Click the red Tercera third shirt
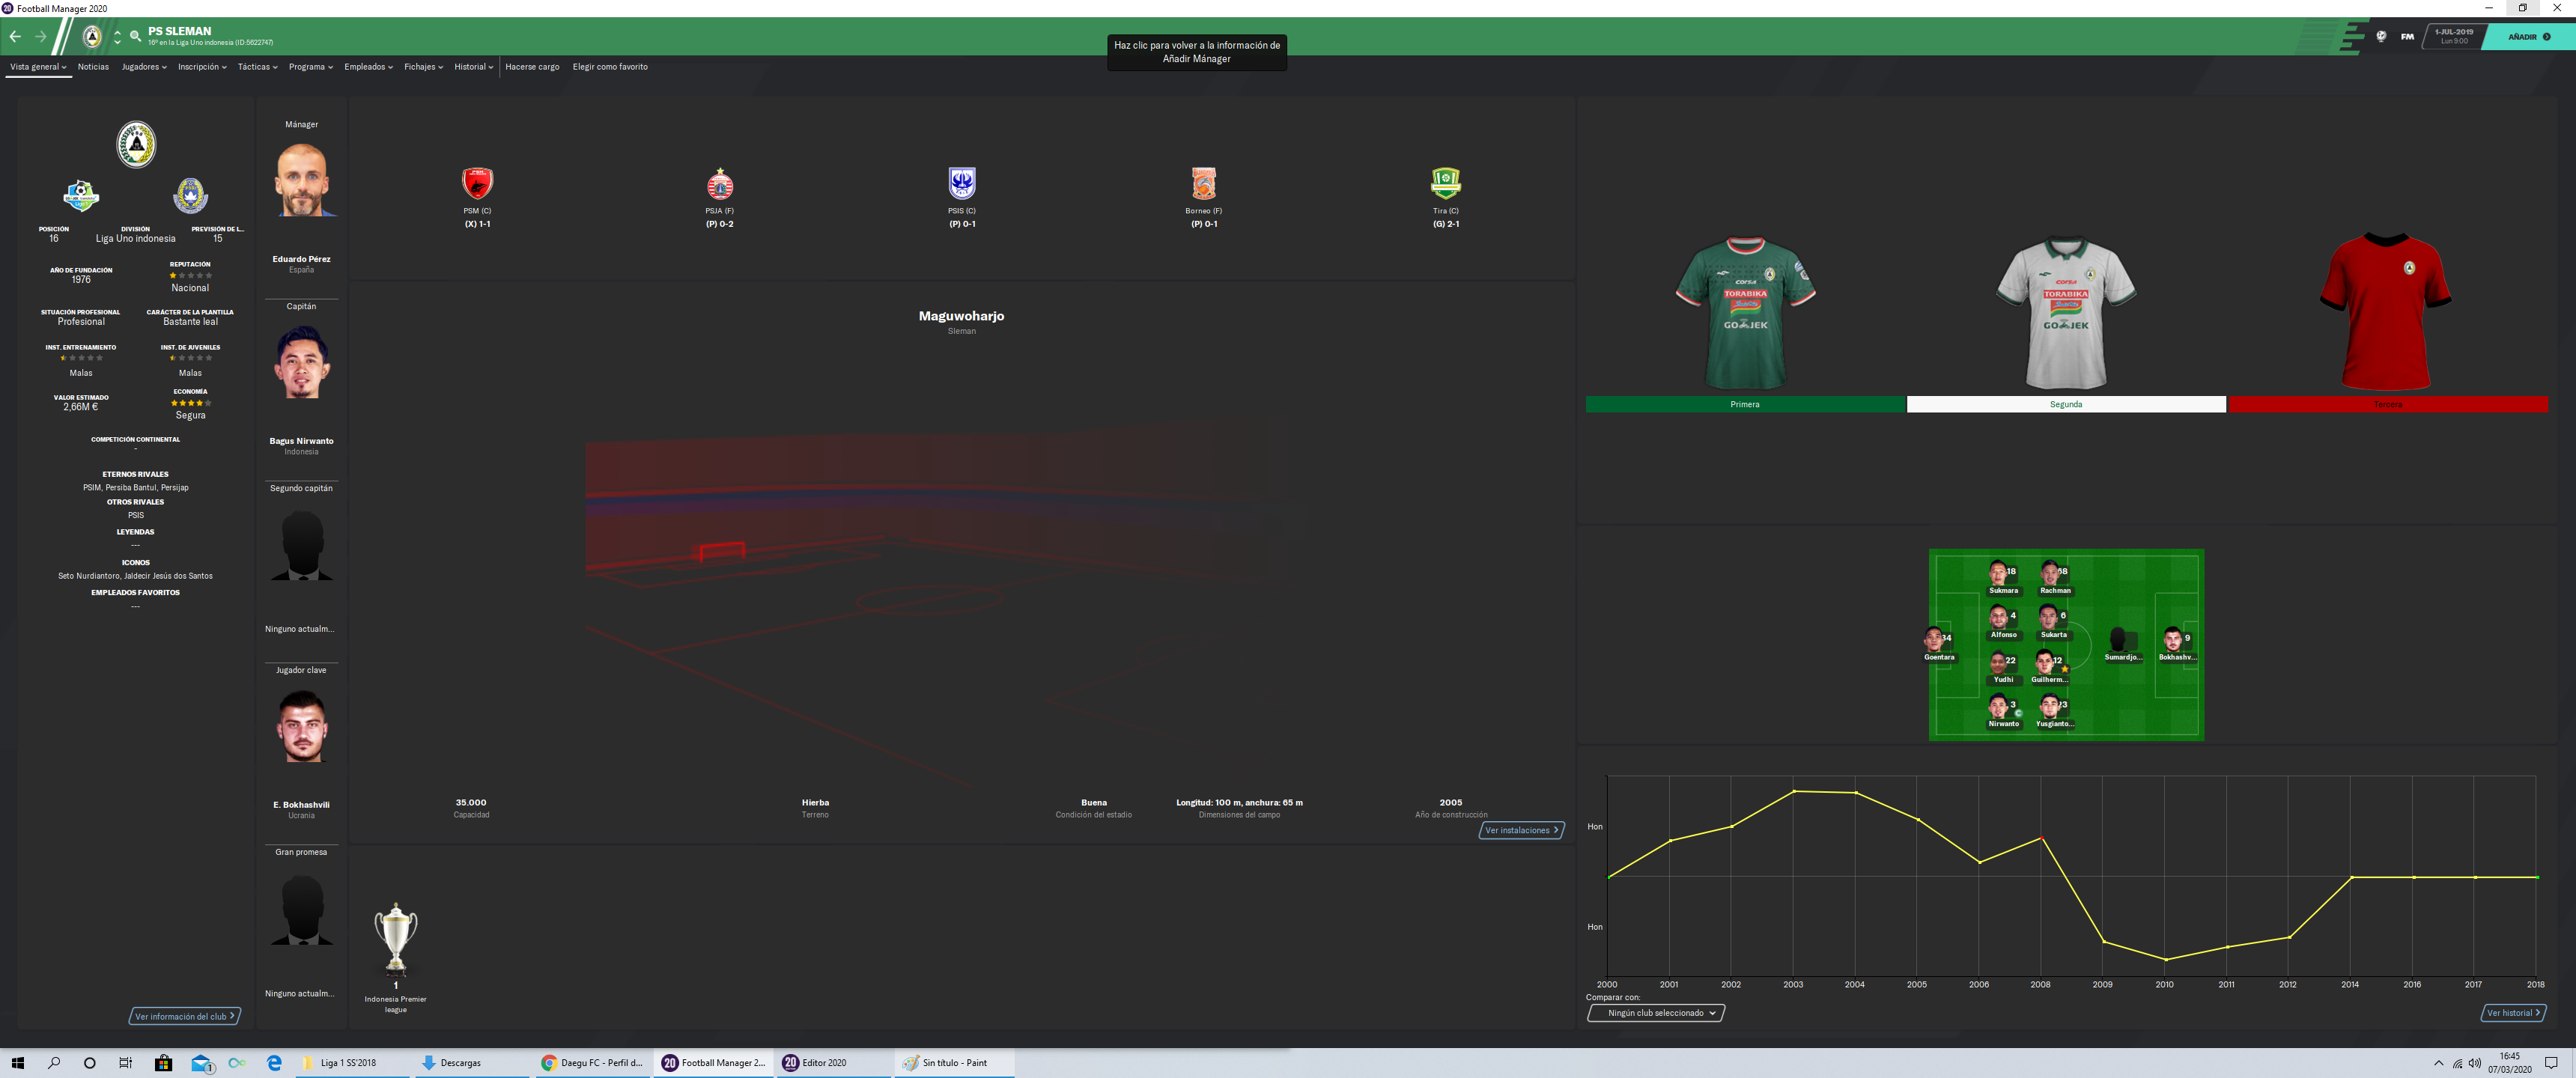The image size is (2576, 1078). (2386, 312)
